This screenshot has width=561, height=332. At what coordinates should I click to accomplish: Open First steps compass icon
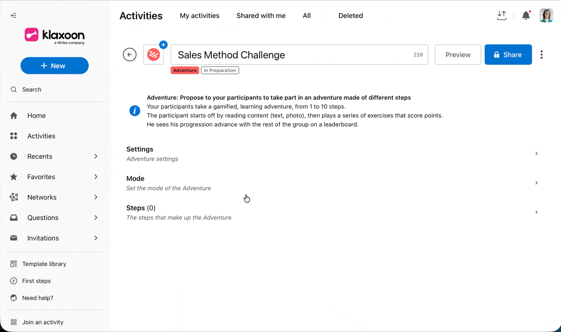click(x=13, y=281)
